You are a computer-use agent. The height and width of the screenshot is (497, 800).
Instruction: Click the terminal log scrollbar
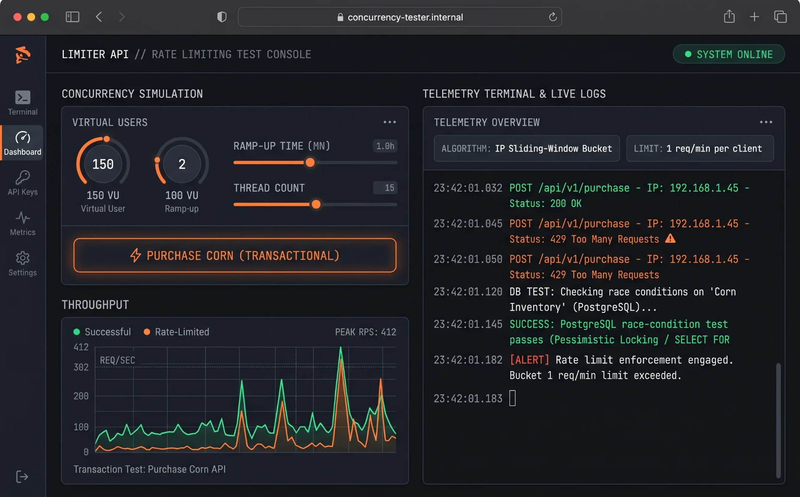pos(778,420)
